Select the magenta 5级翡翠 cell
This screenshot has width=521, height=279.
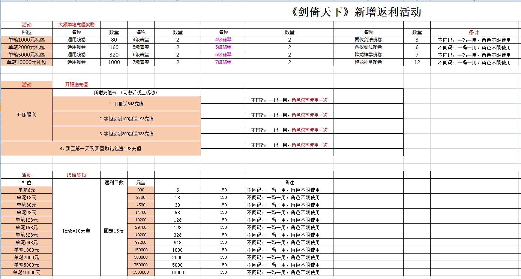click(223, 47)
